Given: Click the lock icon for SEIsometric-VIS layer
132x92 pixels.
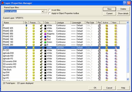Looking at the screenshot, I should (x=41, y=67).
